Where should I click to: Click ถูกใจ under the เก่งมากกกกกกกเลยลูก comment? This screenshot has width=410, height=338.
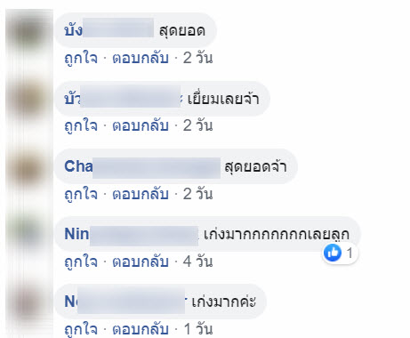tap(81, 262)
